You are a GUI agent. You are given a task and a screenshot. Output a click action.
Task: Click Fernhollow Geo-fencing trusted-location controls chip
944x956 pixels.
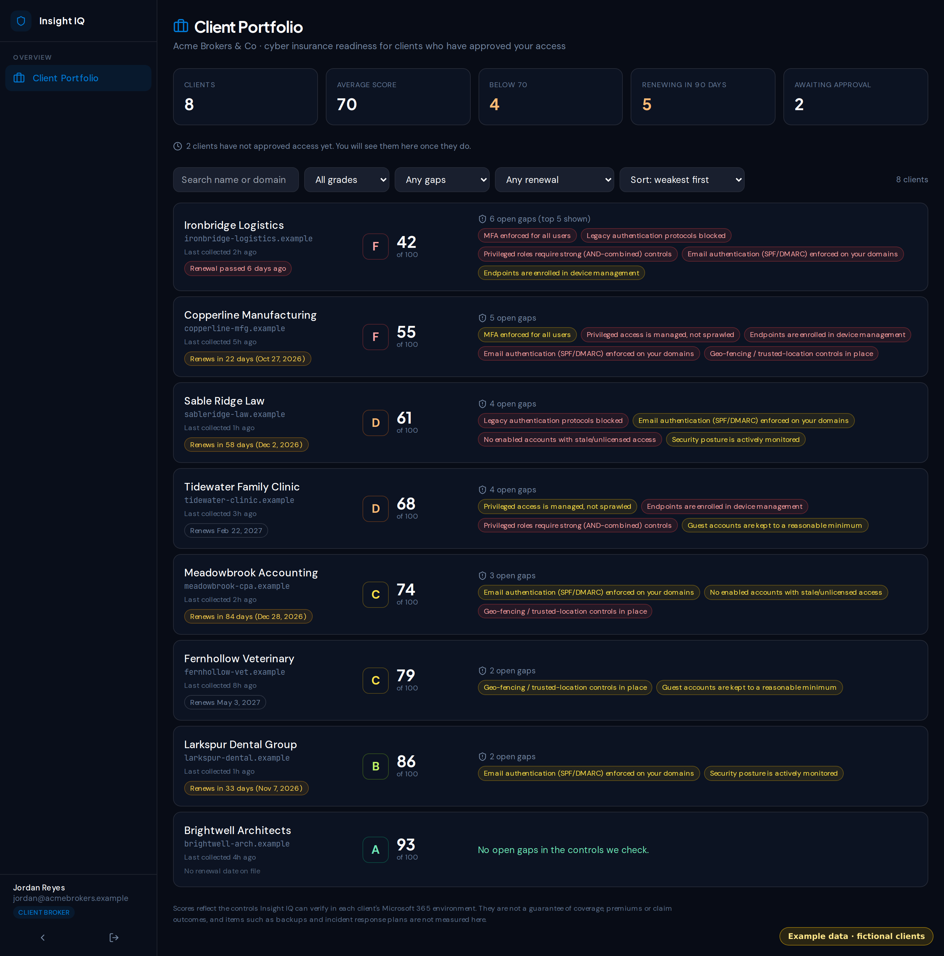point(565,687)
